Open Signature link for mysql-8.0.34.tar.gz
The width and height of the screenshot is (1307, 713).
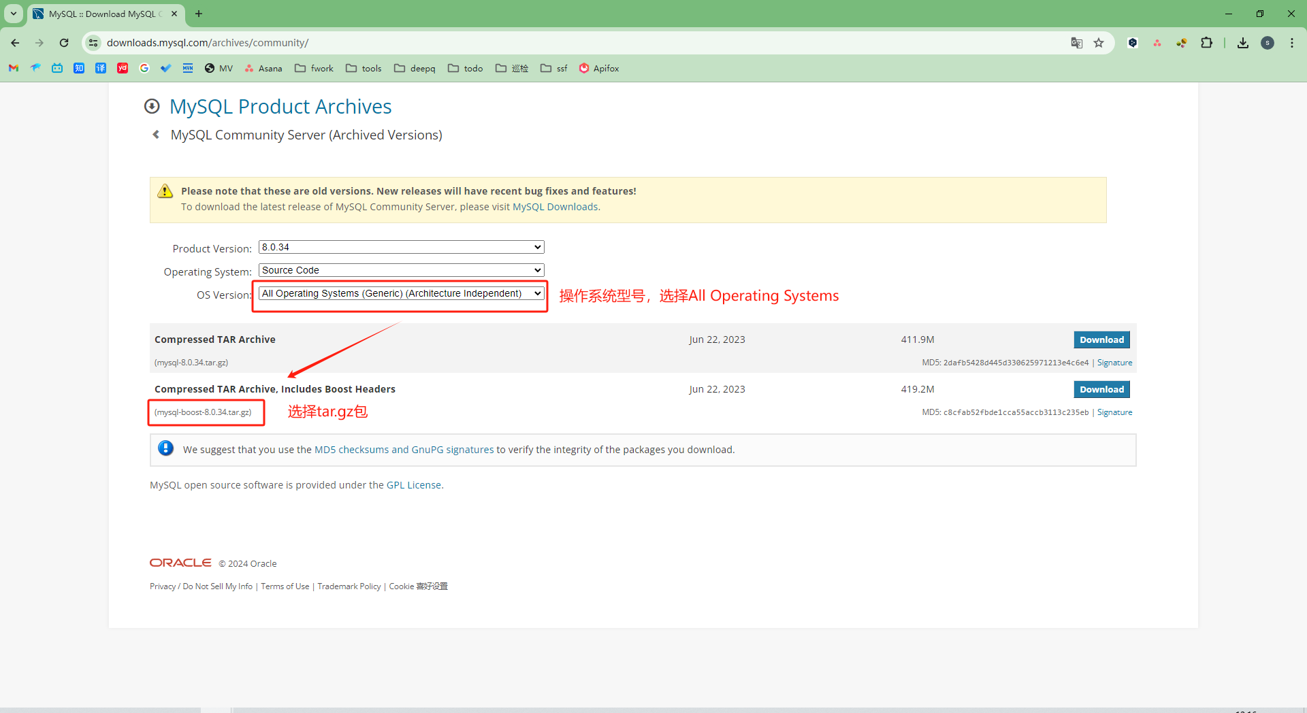pyautogui.click(x=1114, y=363)
